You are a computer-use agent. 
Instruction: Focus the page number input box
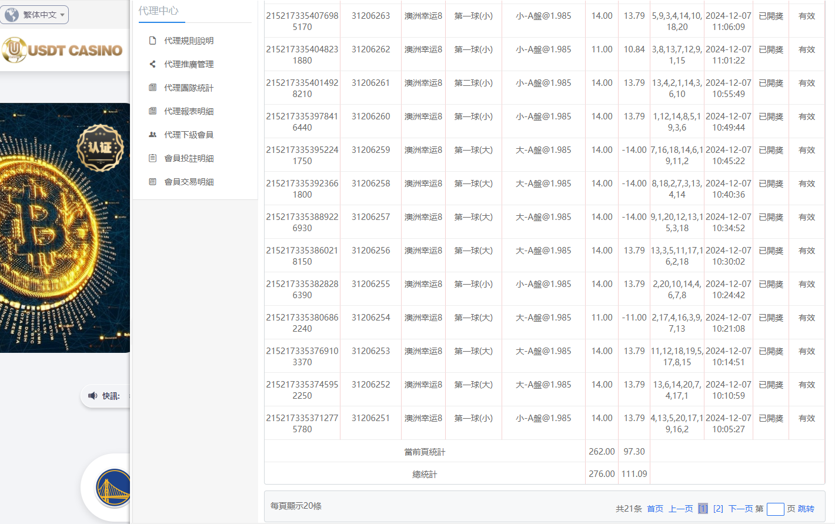[x=775, y=509]
